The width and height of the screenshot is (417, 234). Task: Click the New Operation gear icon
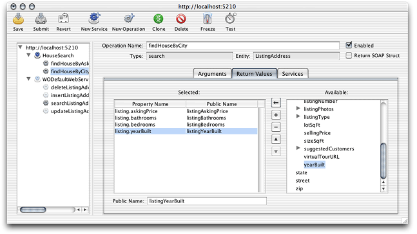129,19
